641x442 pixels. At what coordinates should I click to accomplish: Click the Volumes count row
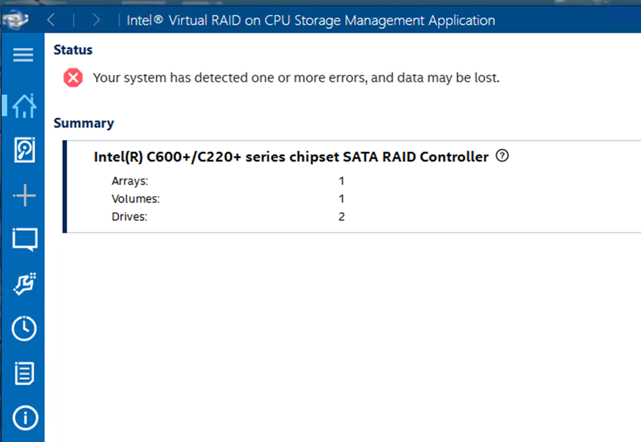coord(228,199)
